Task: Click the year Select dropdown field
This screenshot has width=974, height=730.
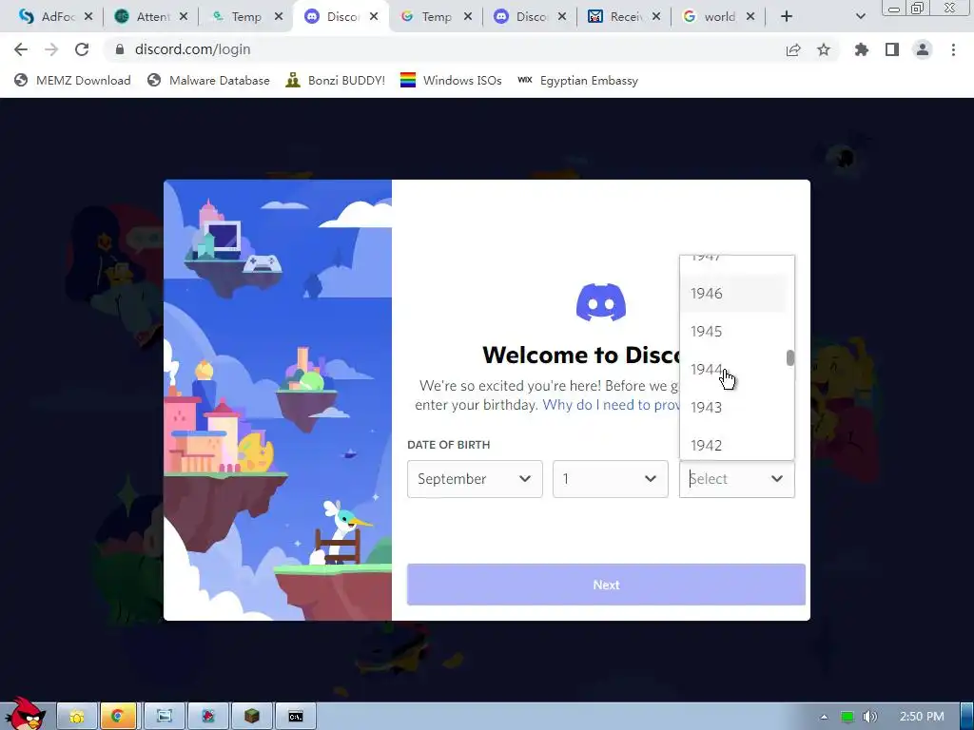Action: coord(737,479)
